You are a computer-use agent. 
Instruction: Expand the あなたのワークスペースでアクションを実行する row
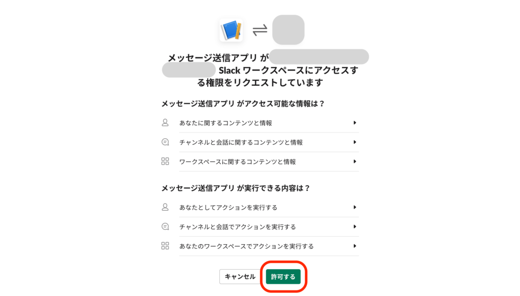[x=355, y=246]
